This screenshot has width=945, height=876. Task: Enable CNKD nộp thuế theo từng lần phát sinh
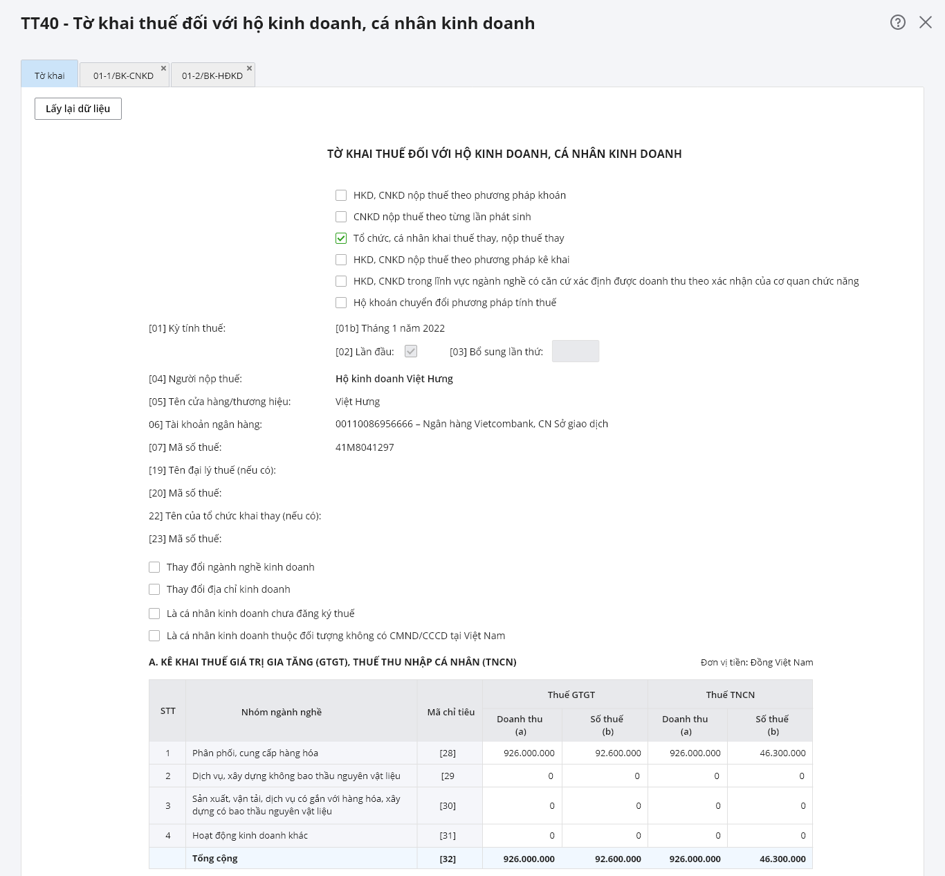(x=341, y=217)
